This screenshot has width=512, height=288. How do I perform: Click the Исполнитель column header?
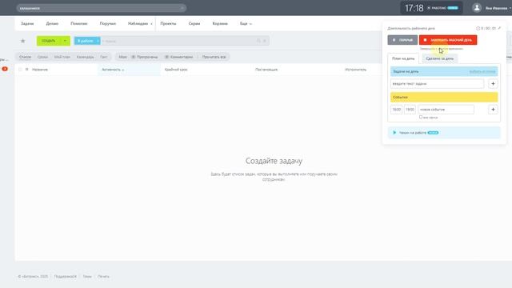(355, 70)
